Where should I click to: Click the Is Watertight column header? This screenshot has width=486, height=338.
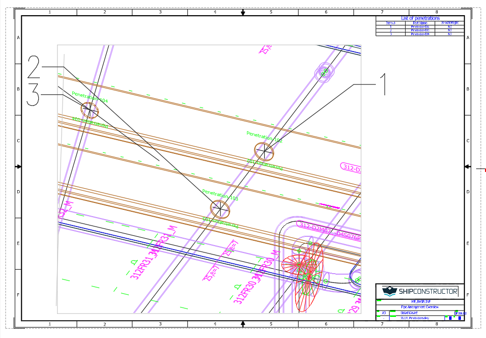[x=450, y=23]
